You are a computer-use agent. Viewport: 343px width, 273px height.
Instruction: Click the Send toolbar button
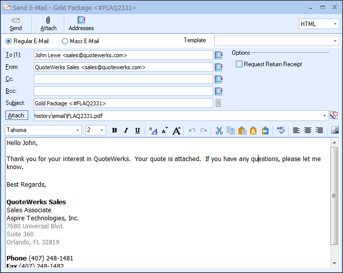tap(16, 24)
